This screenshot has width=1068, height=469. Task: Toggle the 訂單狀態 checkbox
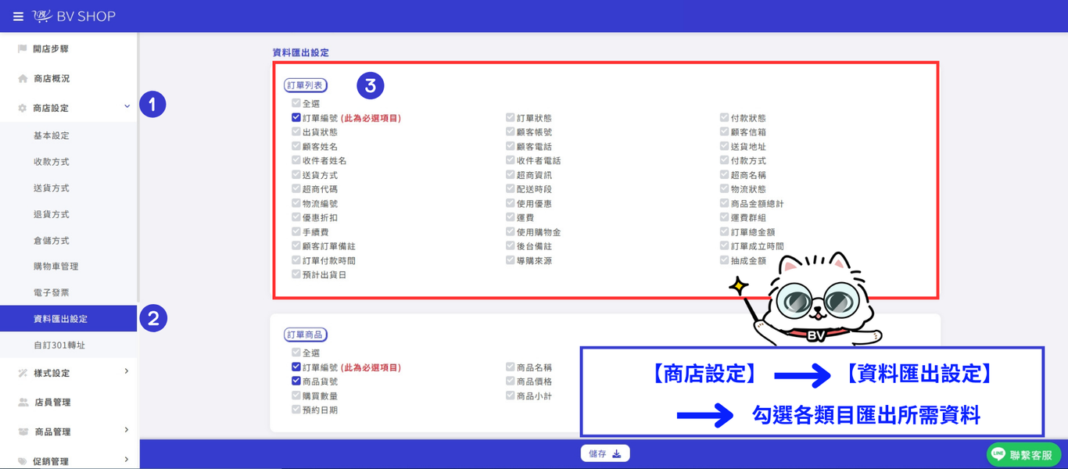coord(511,118)
